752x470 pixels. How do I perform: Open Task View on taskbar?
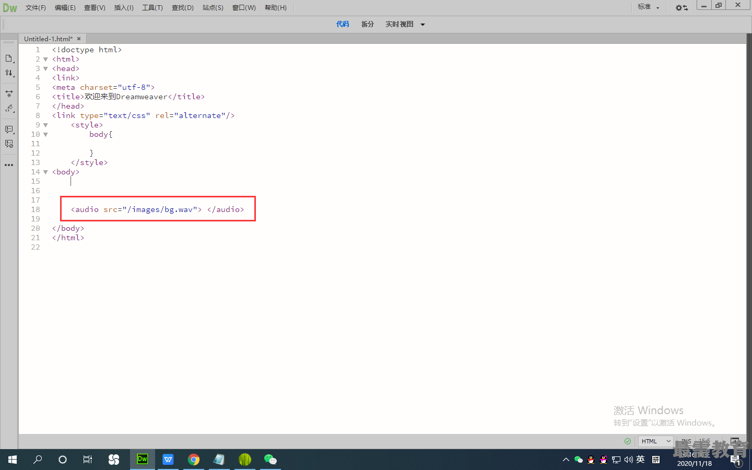pyautogui.click(x=88, y=460)
